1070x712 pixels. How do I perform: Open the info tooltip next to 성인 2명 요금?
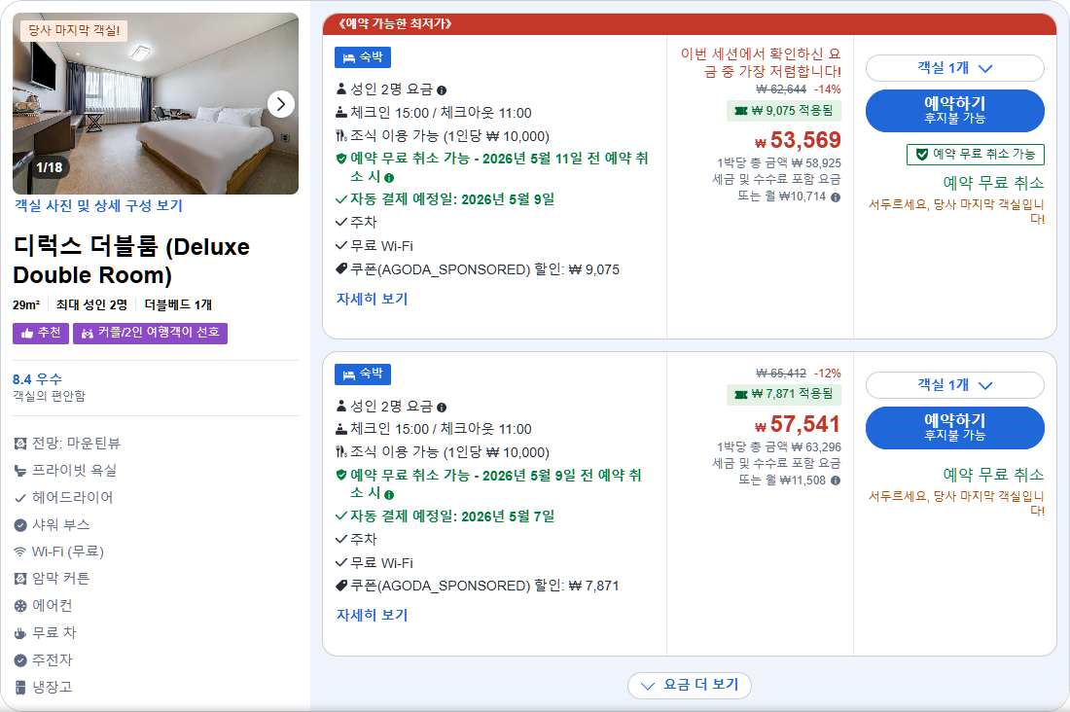point(442,89)
